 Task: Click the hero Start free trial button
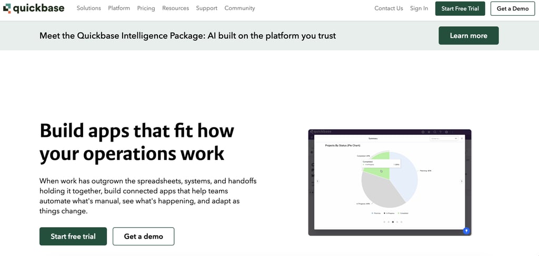73,236
